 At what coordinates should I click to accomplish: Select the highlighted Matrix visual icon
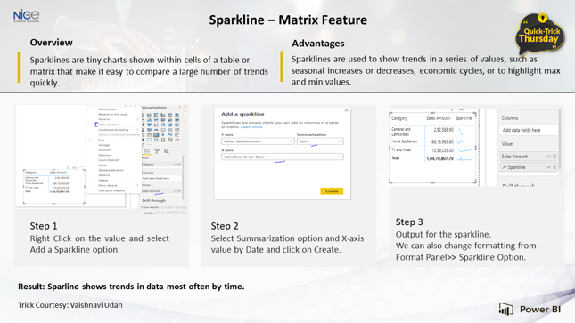[x=156, y=134]
